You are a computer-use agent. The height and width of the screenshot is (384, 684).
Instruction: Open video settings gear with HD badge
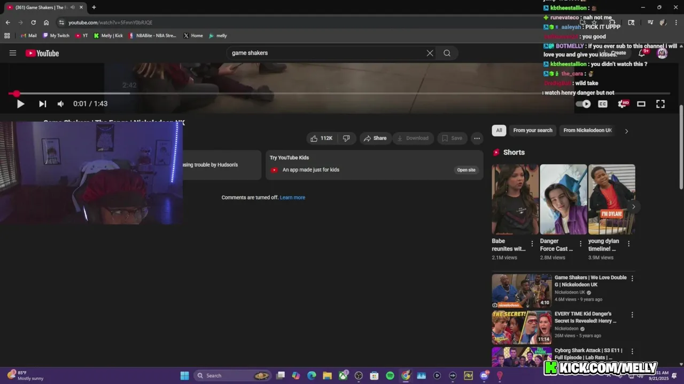point(623,104)
